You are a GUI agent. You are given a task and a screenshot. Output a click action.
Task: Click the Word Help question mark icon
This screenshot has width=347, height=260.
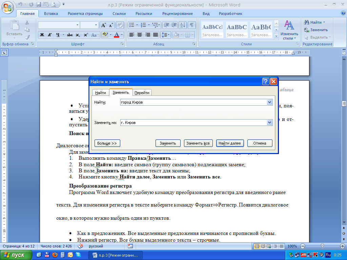tap(343, 14)
